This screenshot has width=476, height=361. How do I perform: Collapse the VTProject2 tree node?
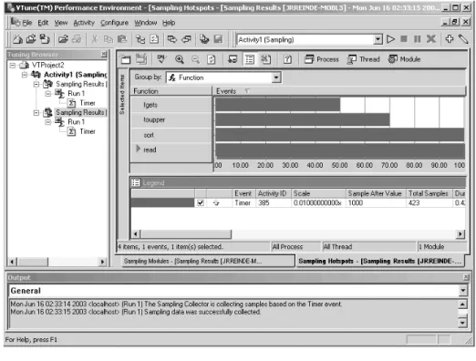pyautogui.click(x=13, y=65)
